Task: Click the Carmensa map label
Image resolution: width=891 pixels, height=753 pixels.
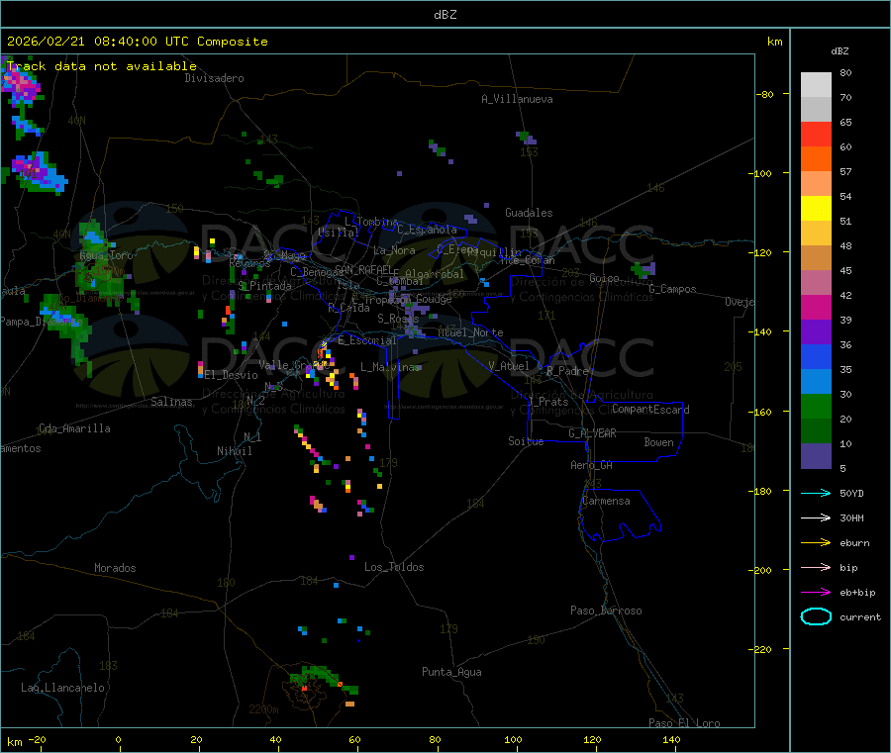Action: click(606, 501)
